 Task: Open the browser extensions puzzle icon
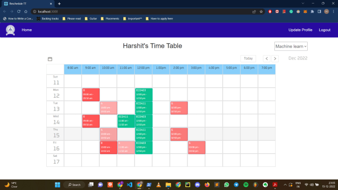pyautogui.click(x=312, y=11)
